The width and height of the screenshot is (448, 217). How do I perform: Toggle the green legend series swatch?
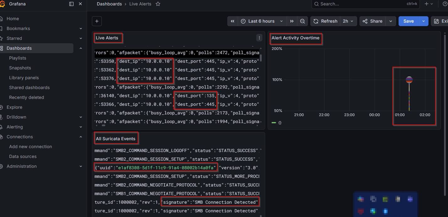pyautogui.click(x=274, y=123)
